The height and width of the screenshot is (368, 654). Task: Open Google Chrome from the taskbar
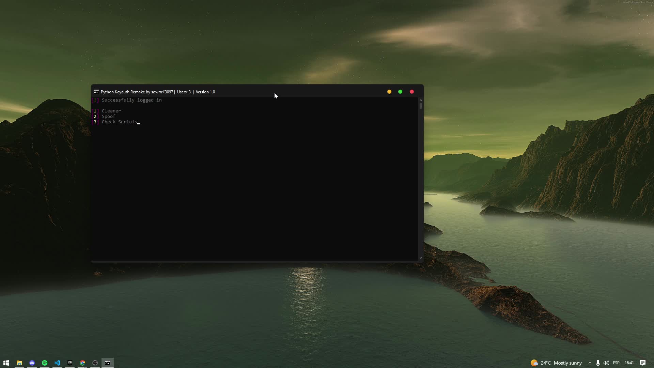pos(82,363)
